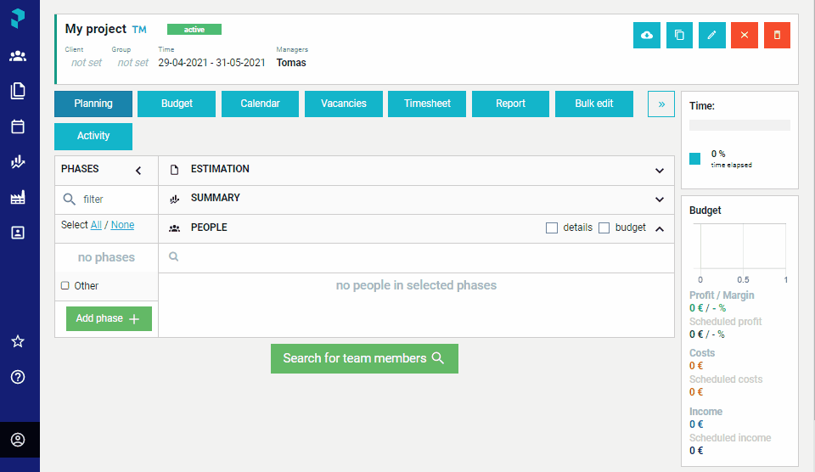Click the duplicate project copy icon
Viewport: 815px width, 472px height.
point(679,36)
